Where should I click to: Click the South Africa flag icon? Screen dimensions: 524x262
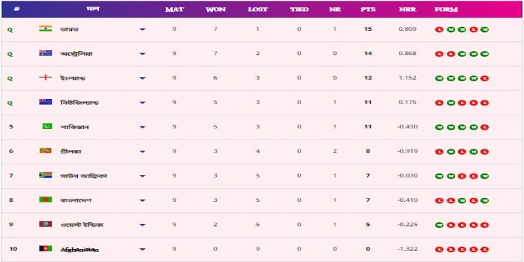[x=45, y=176]
